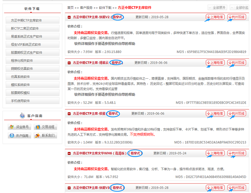This screenshot has width=251, height=193.
Task: Download 快期V3 via 上海电信
Action: (215, 188)
